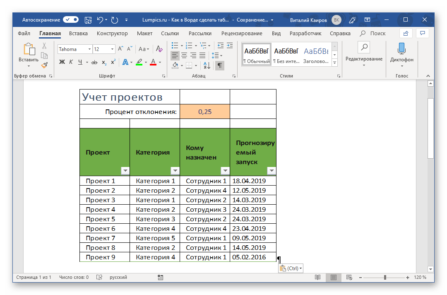This screenshot has width=447, height=295.
Task: Open the Вид tab
Action: 276,34
